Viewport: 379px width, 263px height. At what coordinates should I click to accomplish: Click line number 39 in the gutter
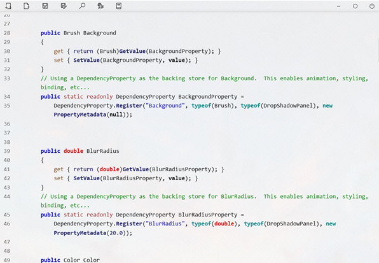tap(7, 151)
